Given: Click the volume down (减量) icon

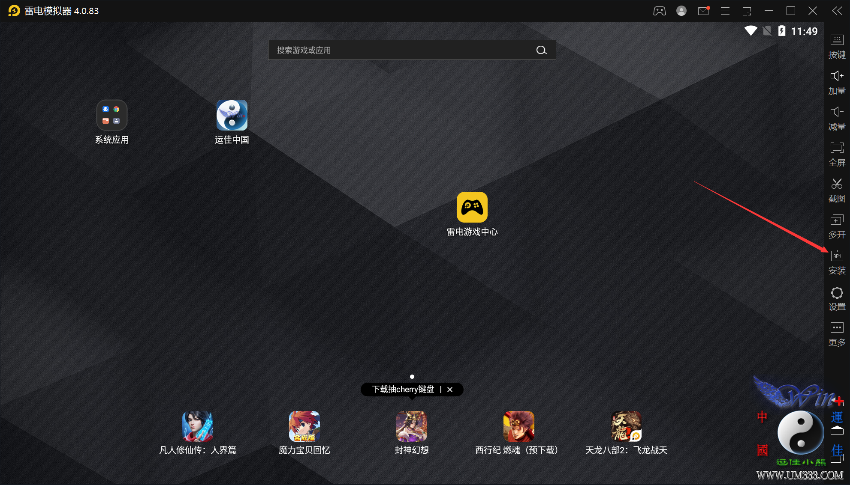Looking at the screenshot, I should 837,112.
